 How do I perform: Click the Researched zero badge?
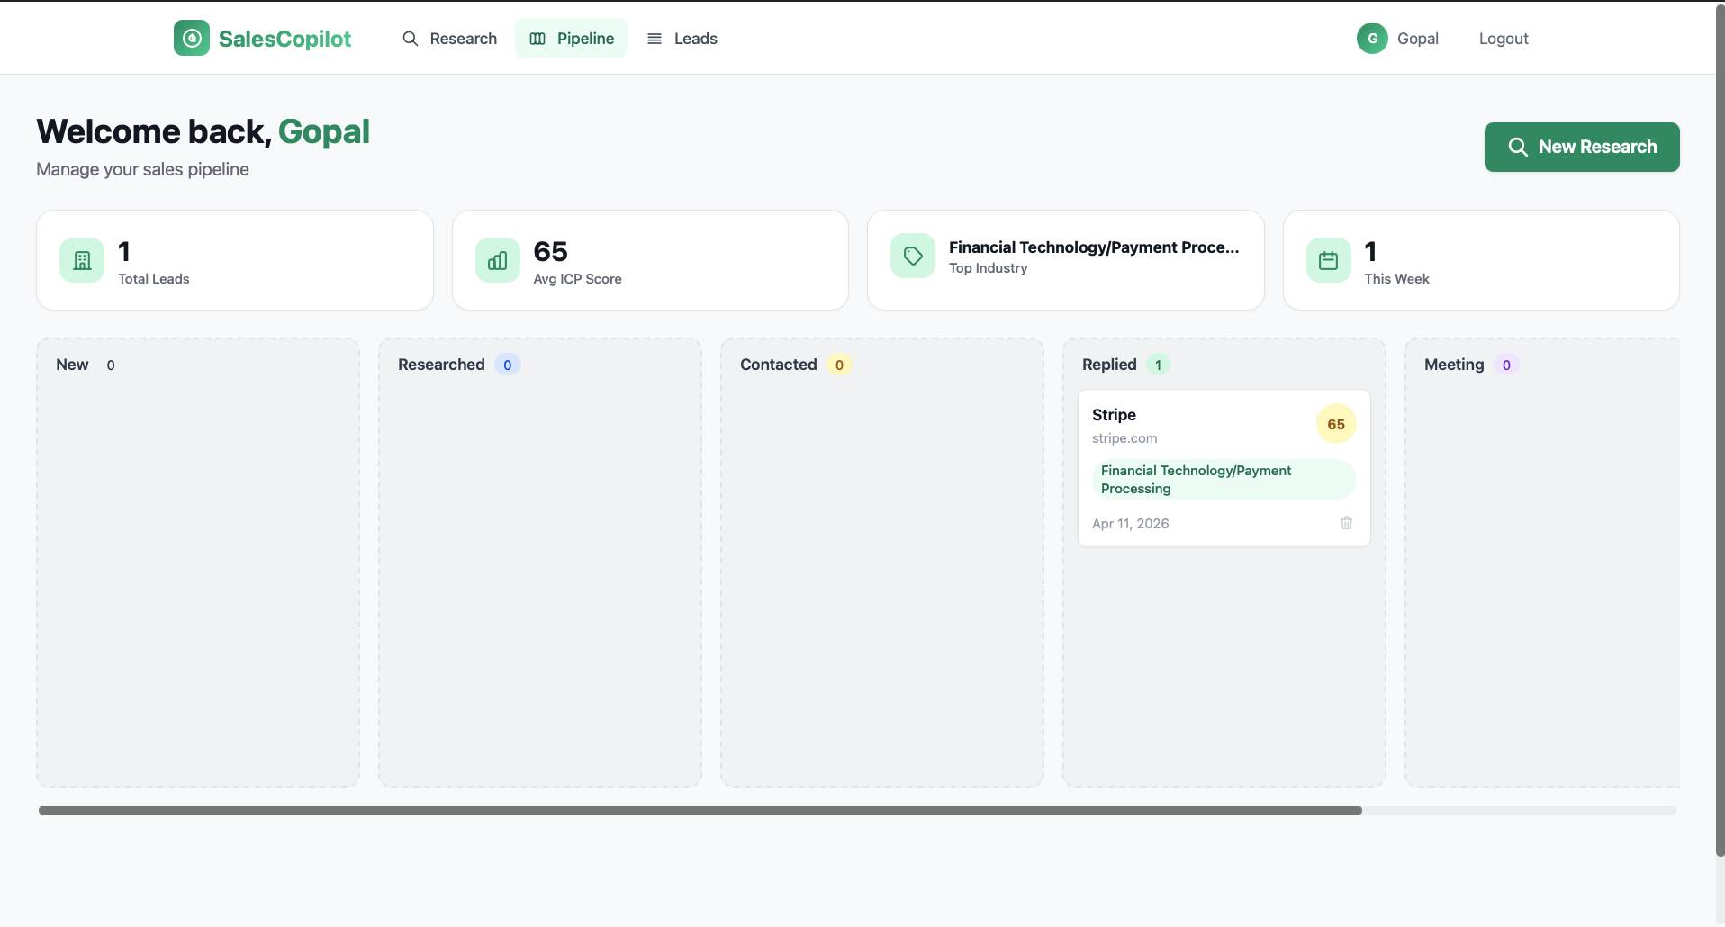(508, 364)
